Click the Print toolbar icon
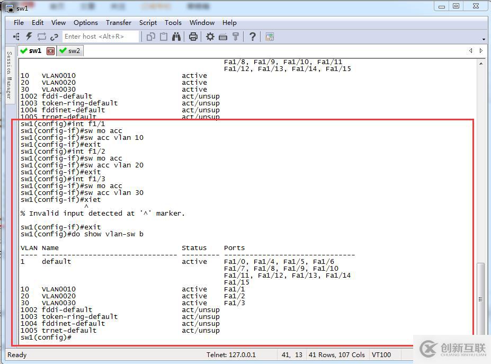This screenshot has width=491, height=364. click(193, 37)
